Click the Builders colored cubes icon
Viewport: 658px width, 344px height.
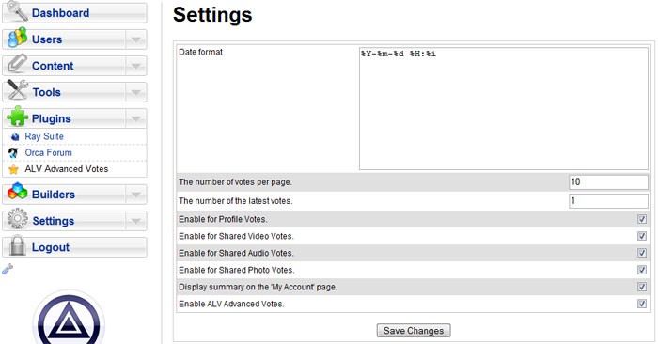pyautogui.click(x=17, y=192)
